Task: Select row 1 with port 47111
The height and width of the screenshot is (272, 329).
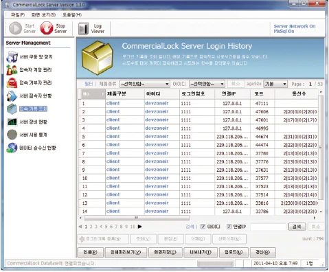Action: click(198, 104)
